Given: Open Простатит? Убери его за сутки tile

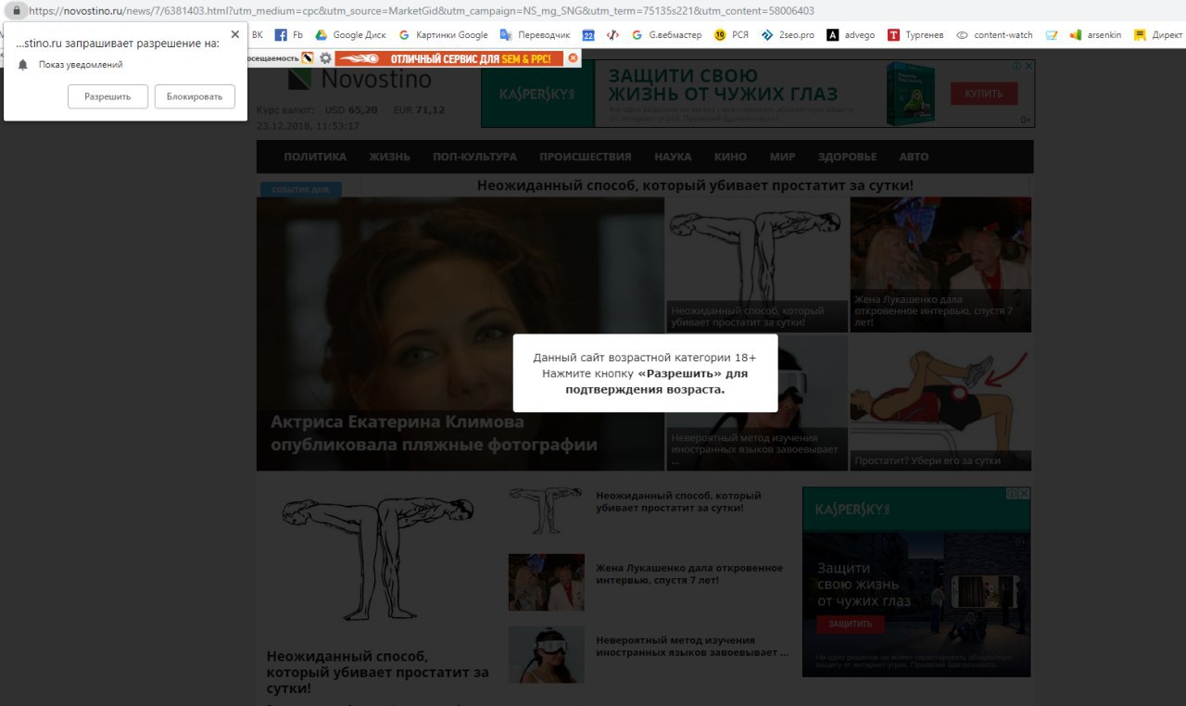Looking at the screenshot, I should [940, 402].
